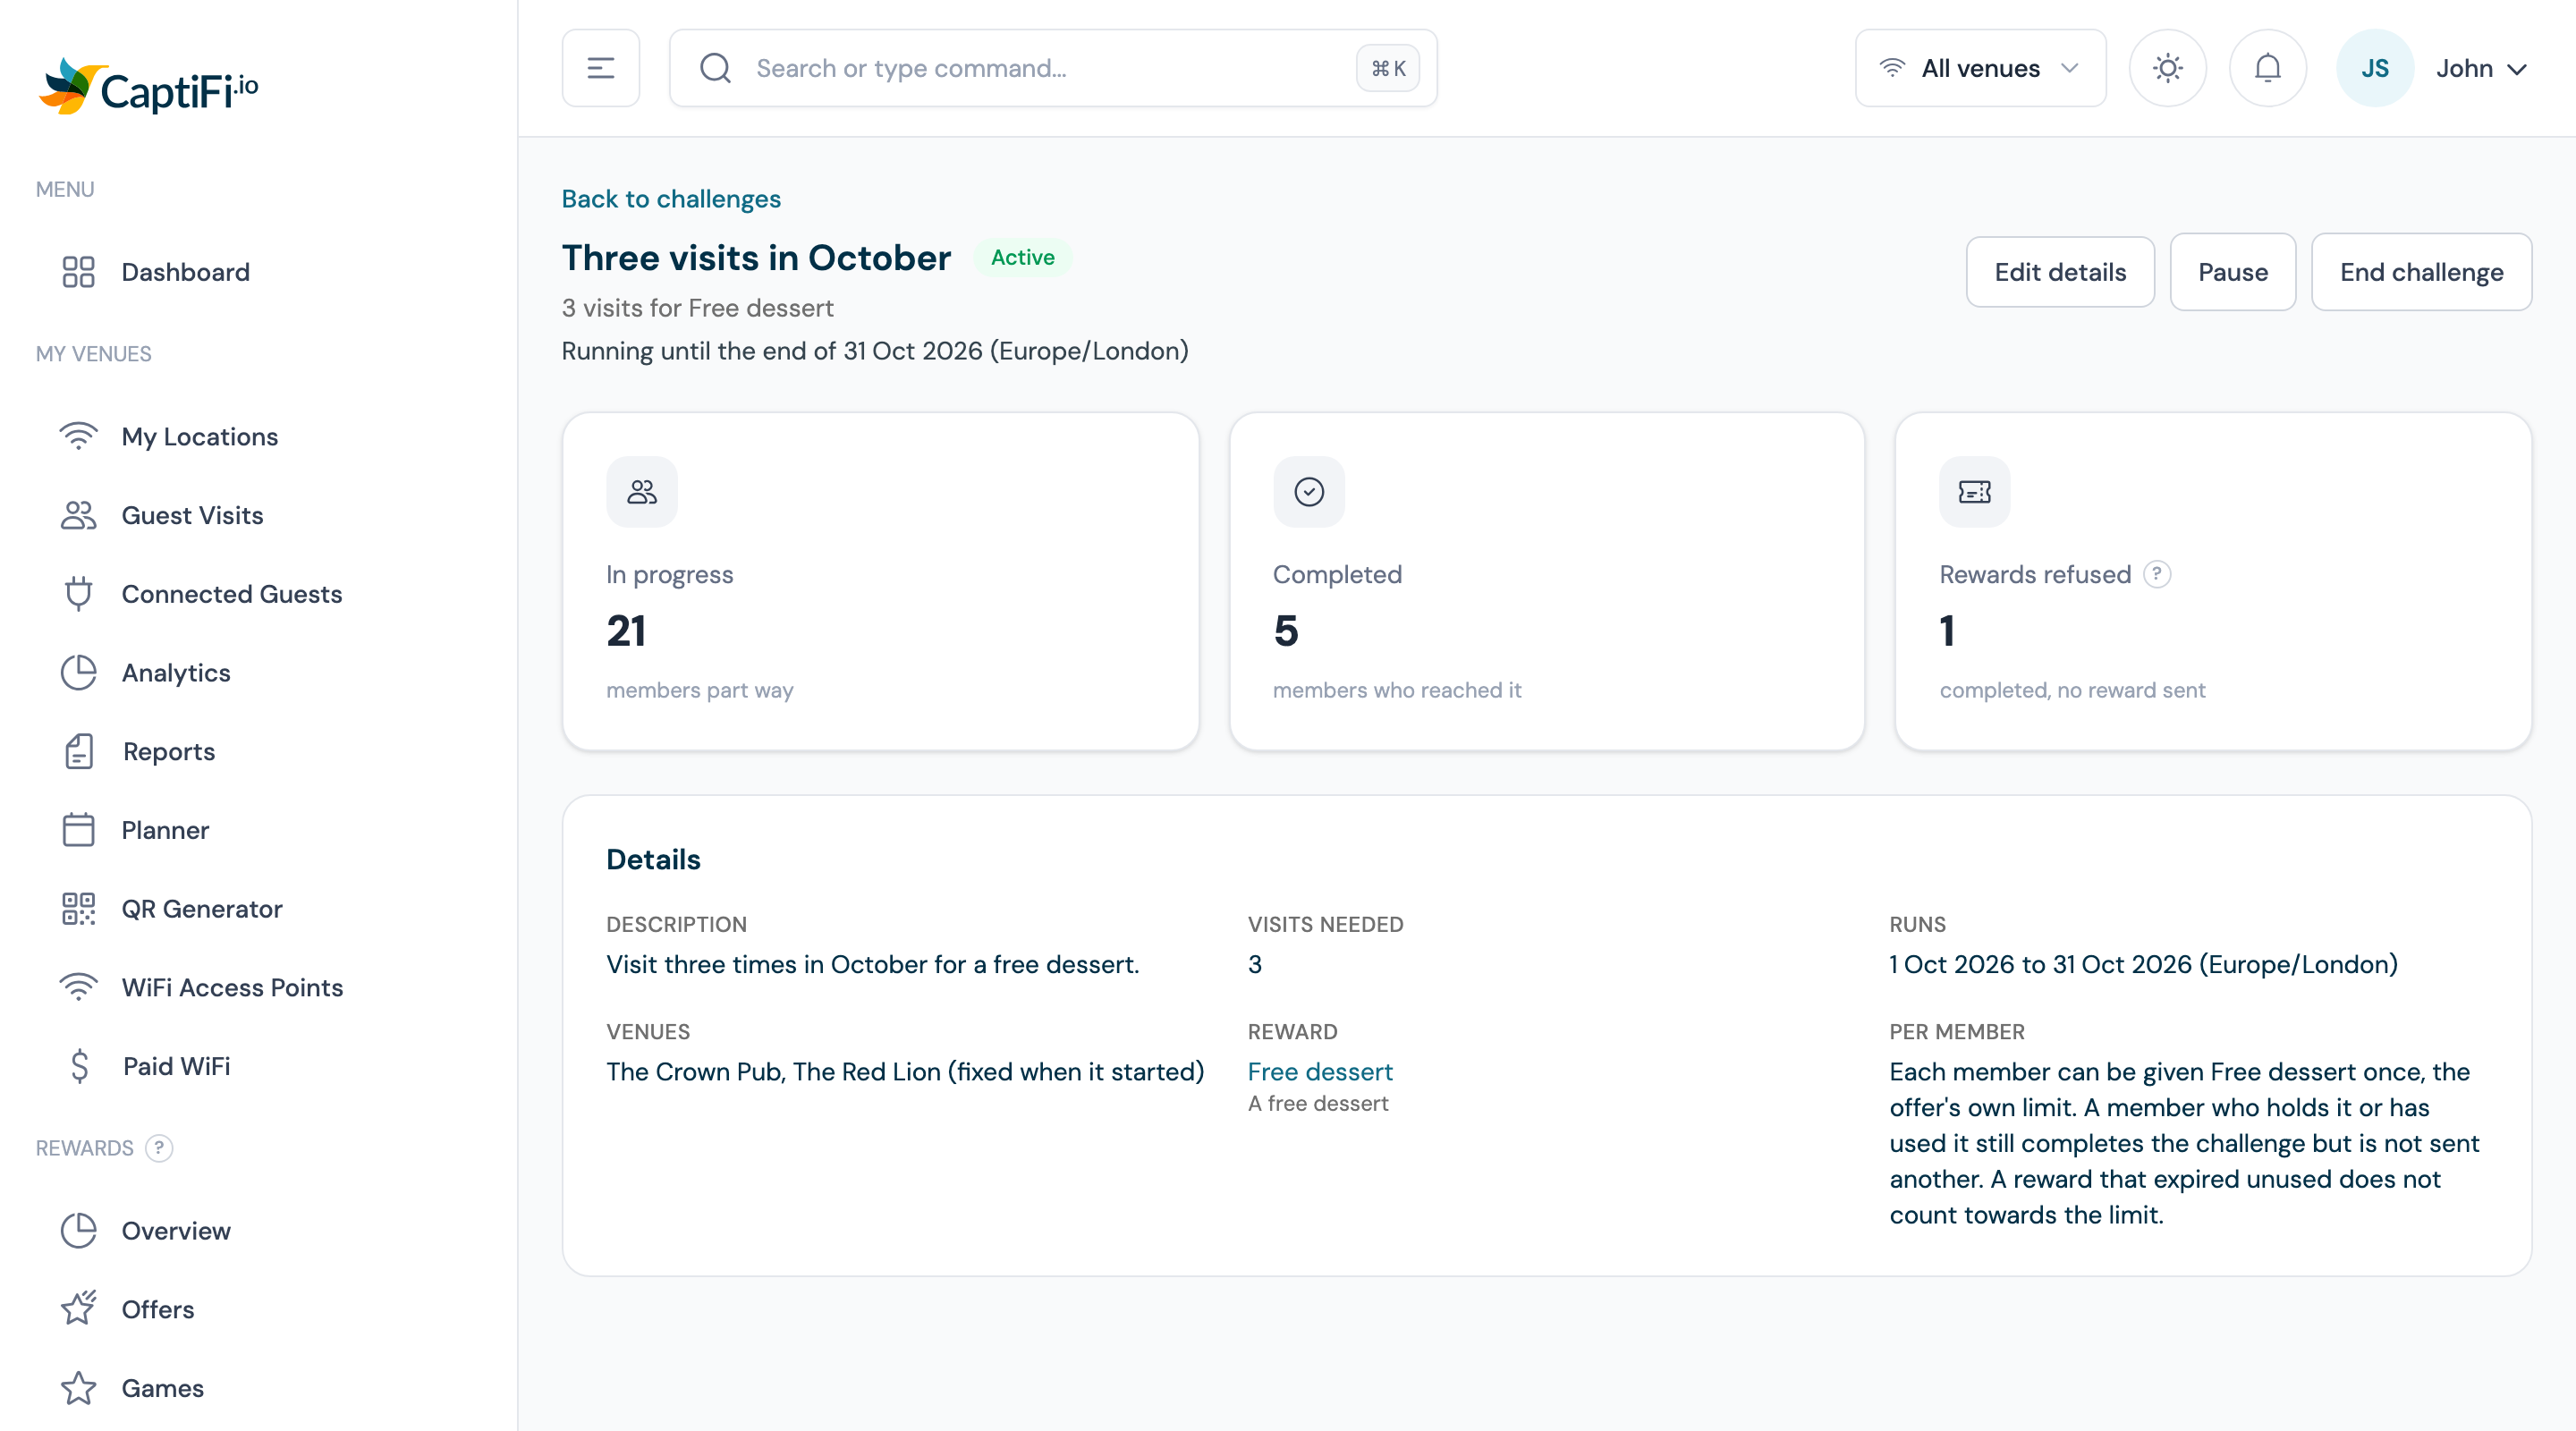This screenshot has height=1431, width=2576.
Task: Click the 'Three visits in October' heading
Action: point(756,258)
